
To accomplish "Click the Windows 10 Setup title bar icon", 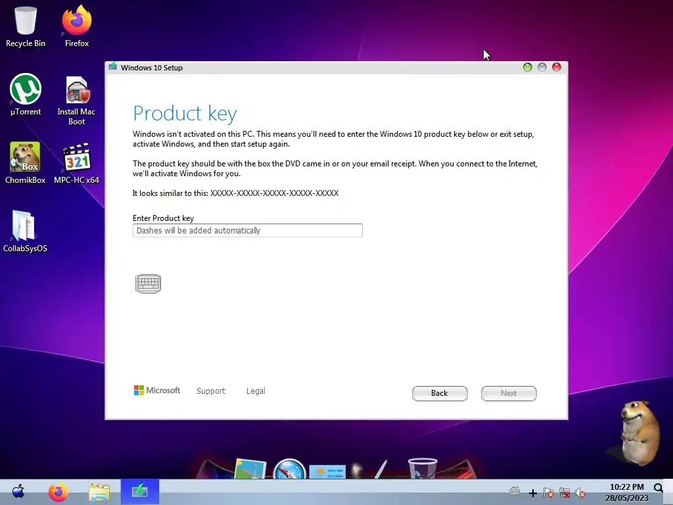I will tap(113, 67).
